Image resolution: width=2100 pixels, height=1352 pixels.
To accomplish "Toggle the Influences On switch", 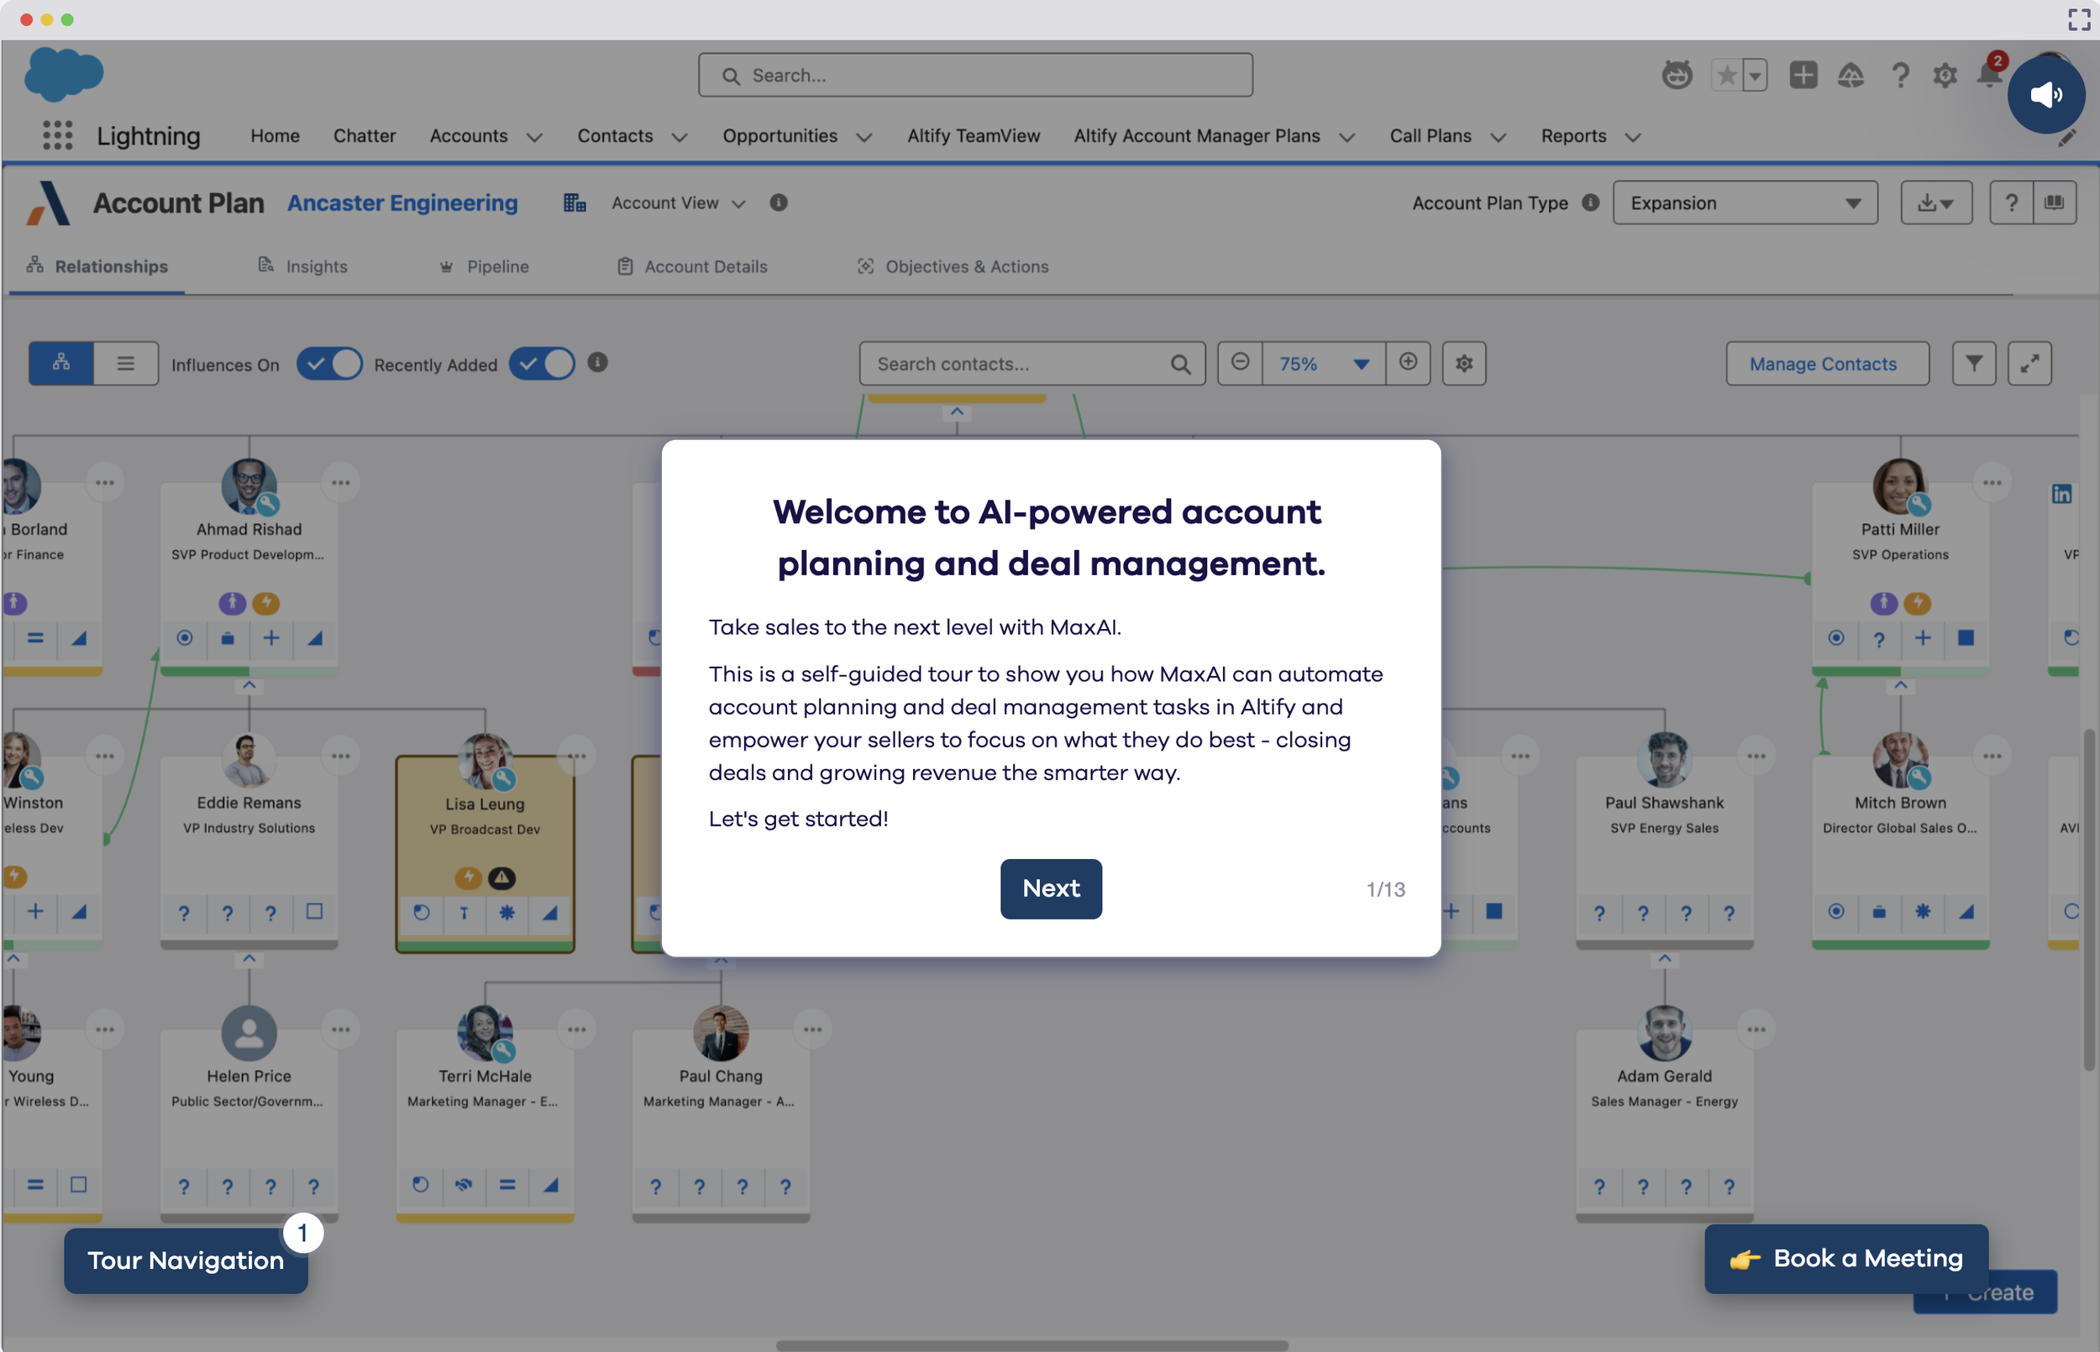I will click(329, 364).
